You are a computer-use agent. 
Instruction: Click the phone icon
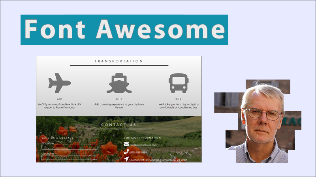pyautogui.click(x=126, y=152)
